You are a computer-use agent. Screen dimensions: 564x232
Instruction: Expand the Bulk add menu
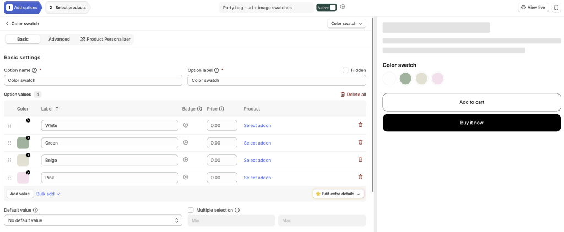pyautogui.click(x=48, y=194)
